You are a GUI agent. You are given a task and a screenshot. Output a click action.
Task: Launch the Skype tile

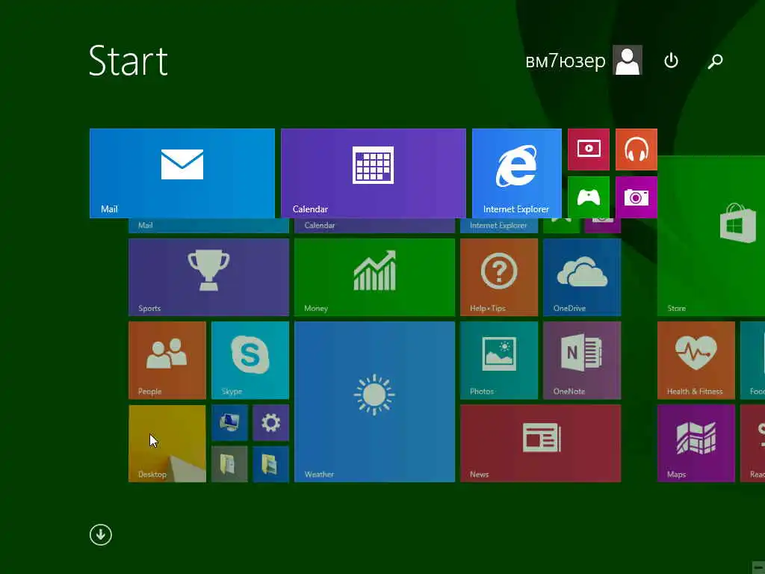click(x=250, y=360)
